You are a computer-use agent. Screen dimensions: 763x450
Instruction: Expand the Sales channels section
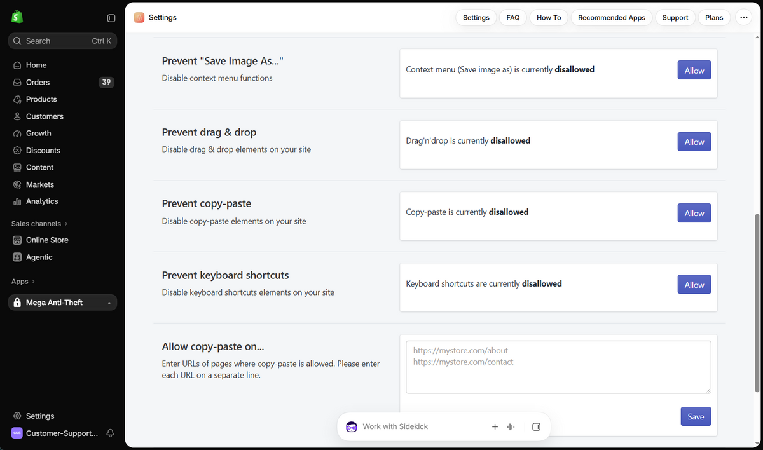coord(39,224)
